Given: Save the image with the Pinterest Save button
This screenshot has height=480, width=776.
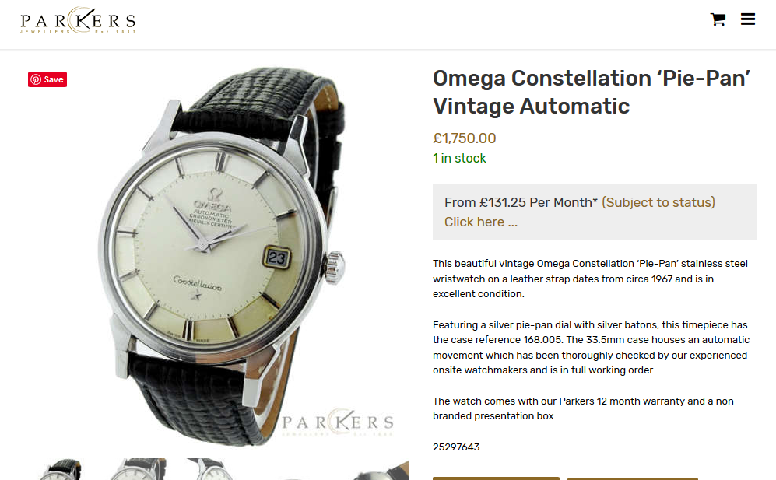Looking at the screenshot, I should pyautogui.click(x=47, y=79).
